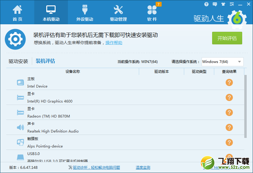Click the blue gear assessment icon
The width and height of the screenshot is (253, 173).
[x=15, y=39]
